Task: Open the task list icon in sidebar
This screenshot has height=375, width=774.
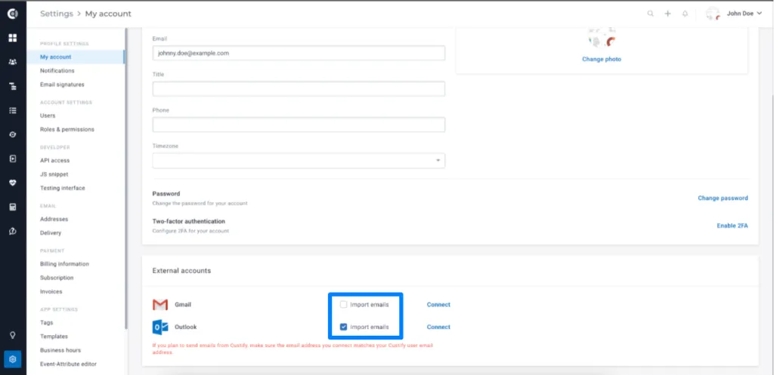Action: tap(13, 110)
